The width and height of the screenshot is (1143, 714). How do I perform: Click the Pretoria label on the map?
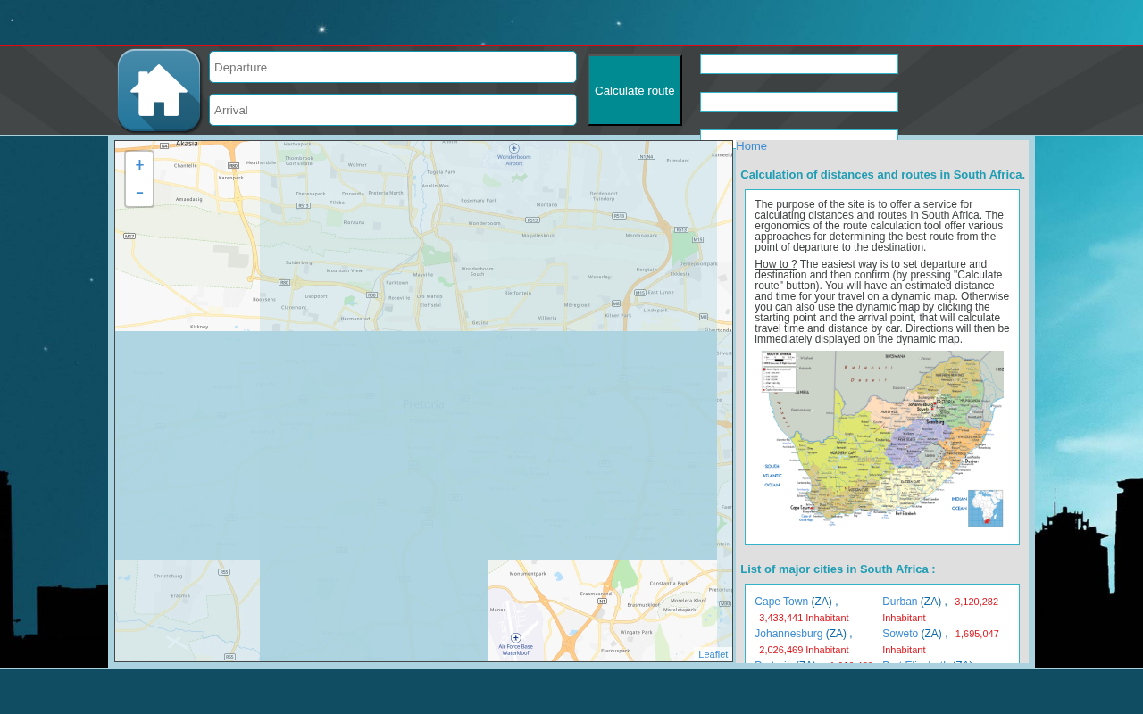pos(423,404)
